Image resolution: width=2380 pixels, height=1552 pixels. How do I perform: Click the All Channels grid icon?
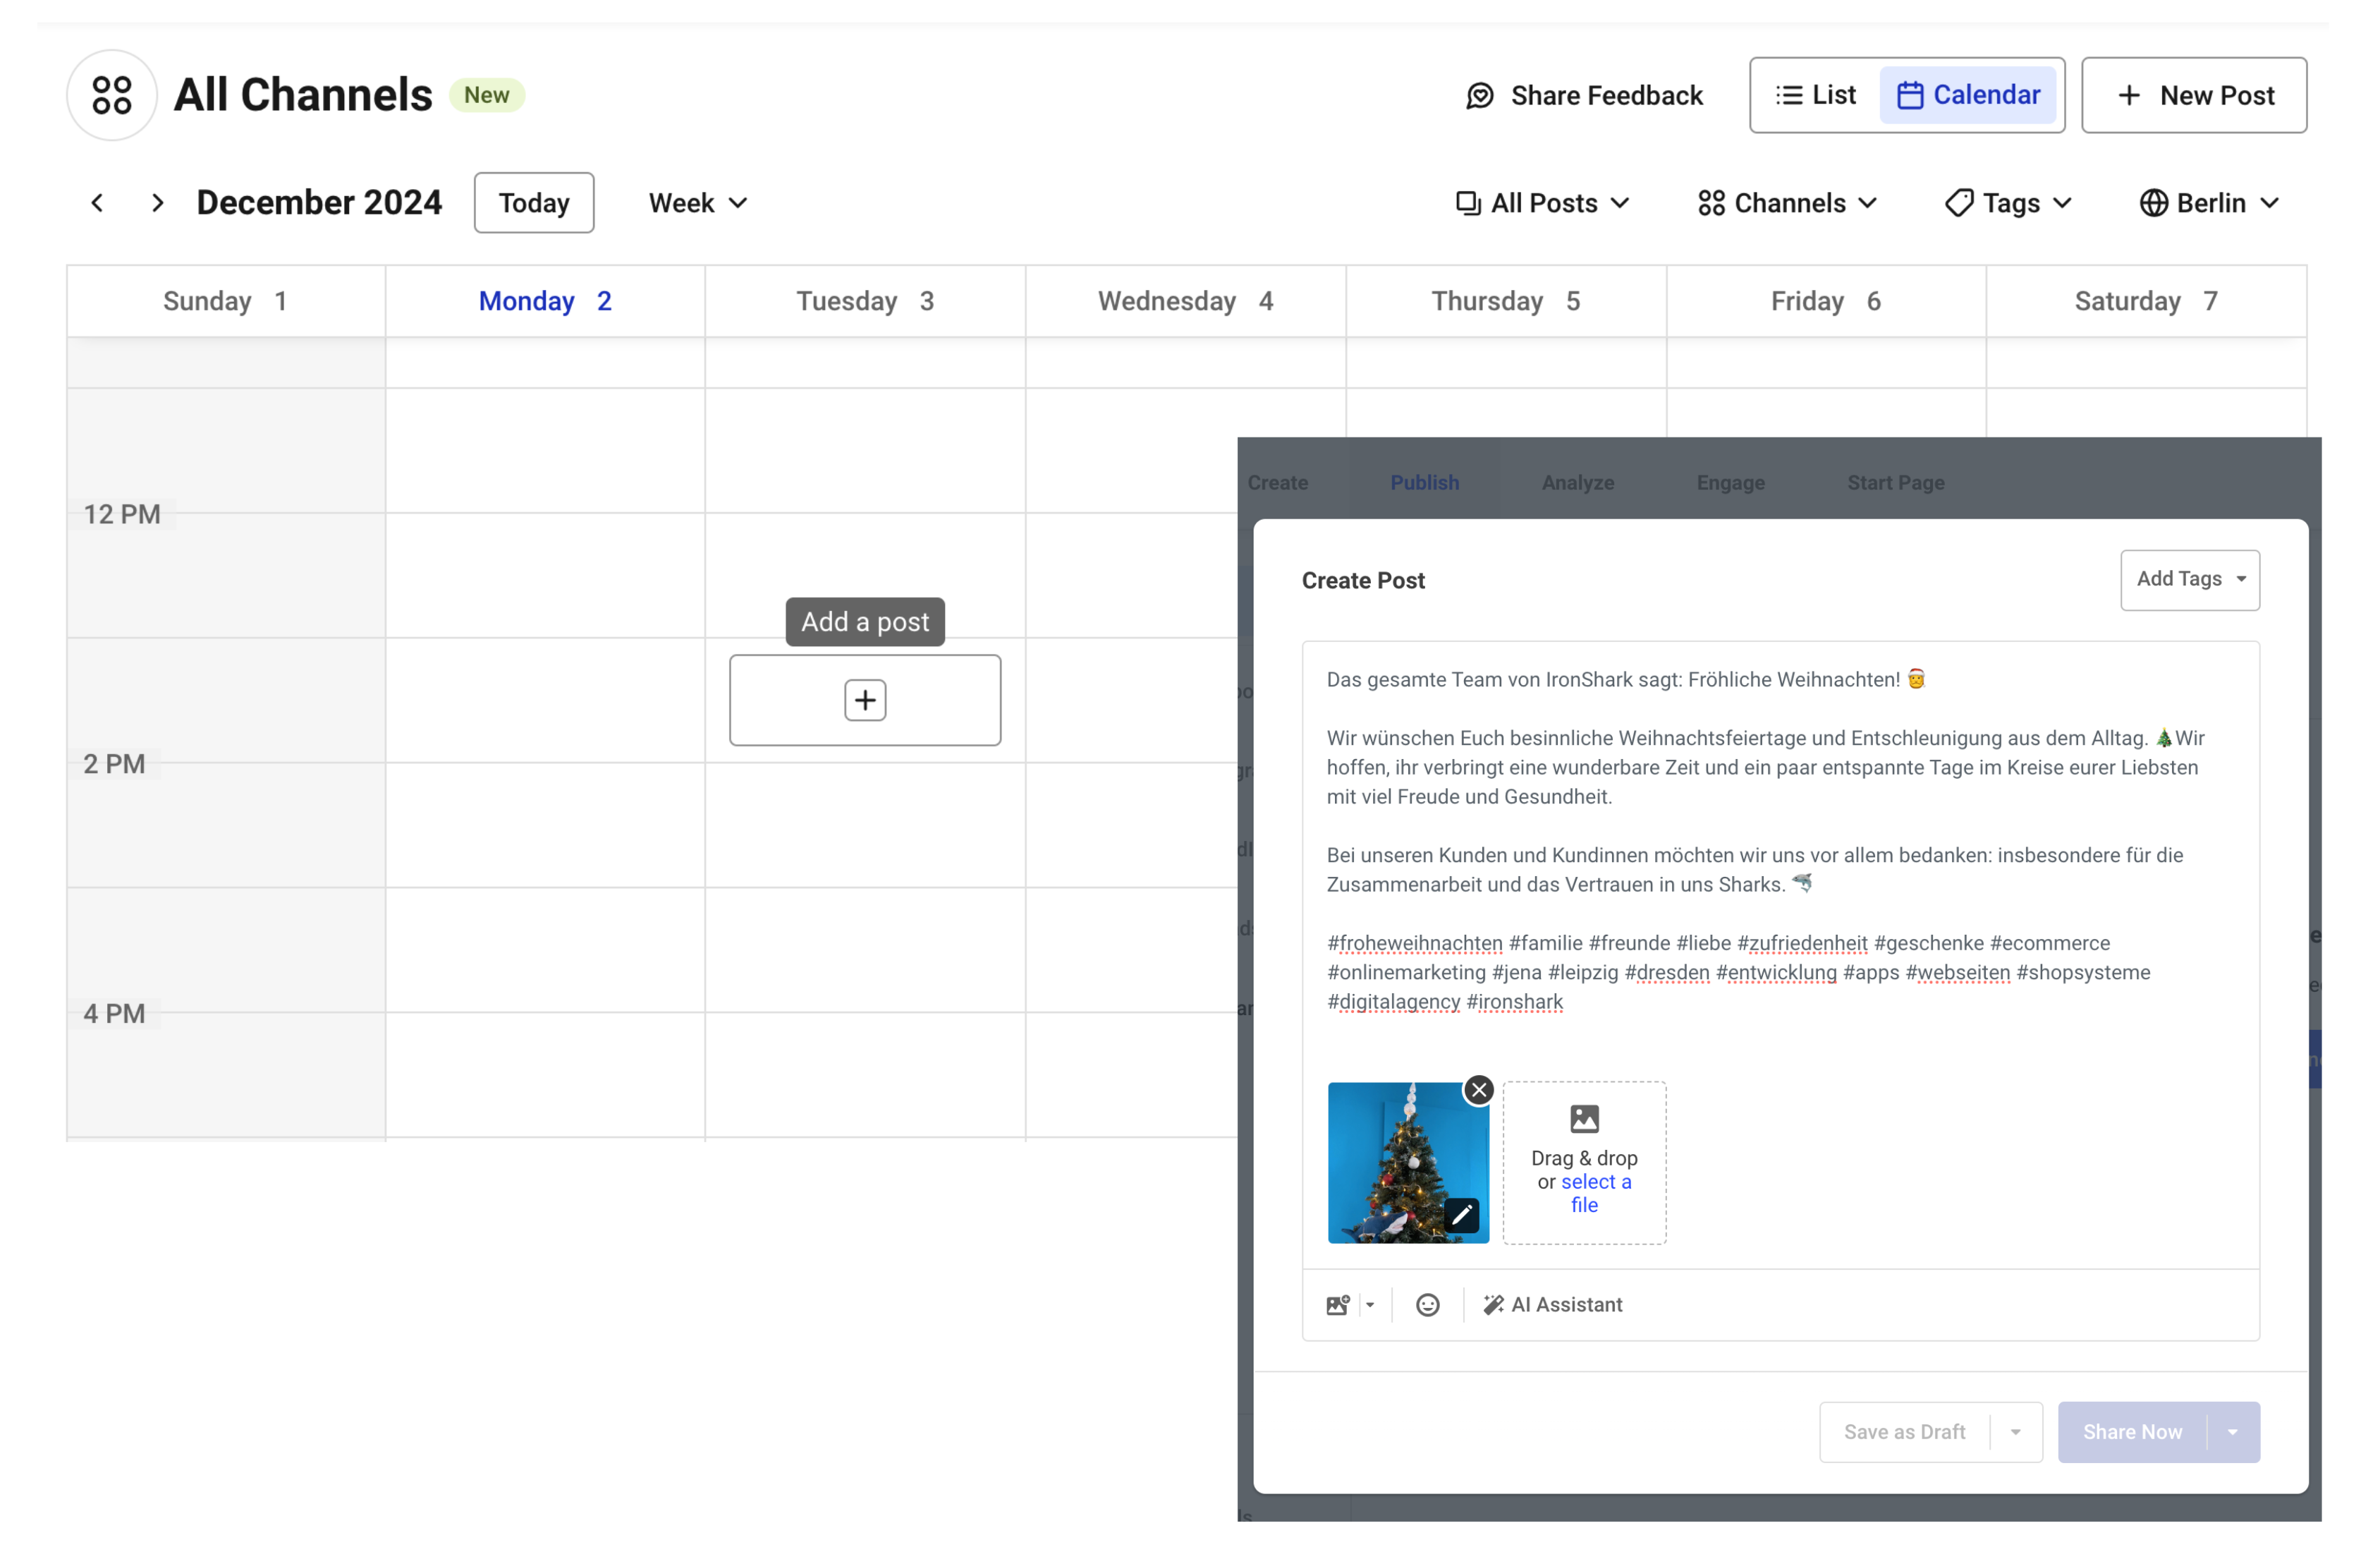click(x=111, y=95)
